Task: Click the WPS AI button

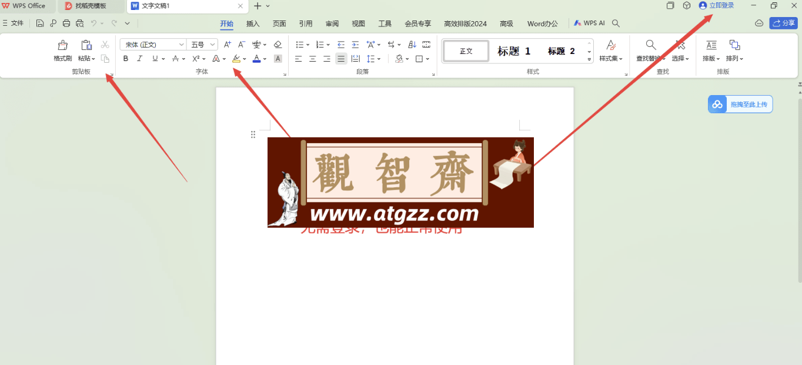Action: pos(589,23)
